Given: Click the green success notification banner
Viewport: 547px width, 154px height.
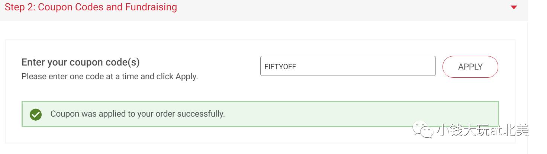Looking at the screenshot, I should pos(260,114).
